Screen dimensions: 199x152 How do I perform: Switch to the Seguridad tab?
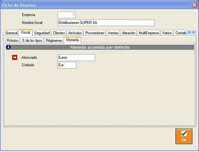pyautogui.click(x=42, y=33)
